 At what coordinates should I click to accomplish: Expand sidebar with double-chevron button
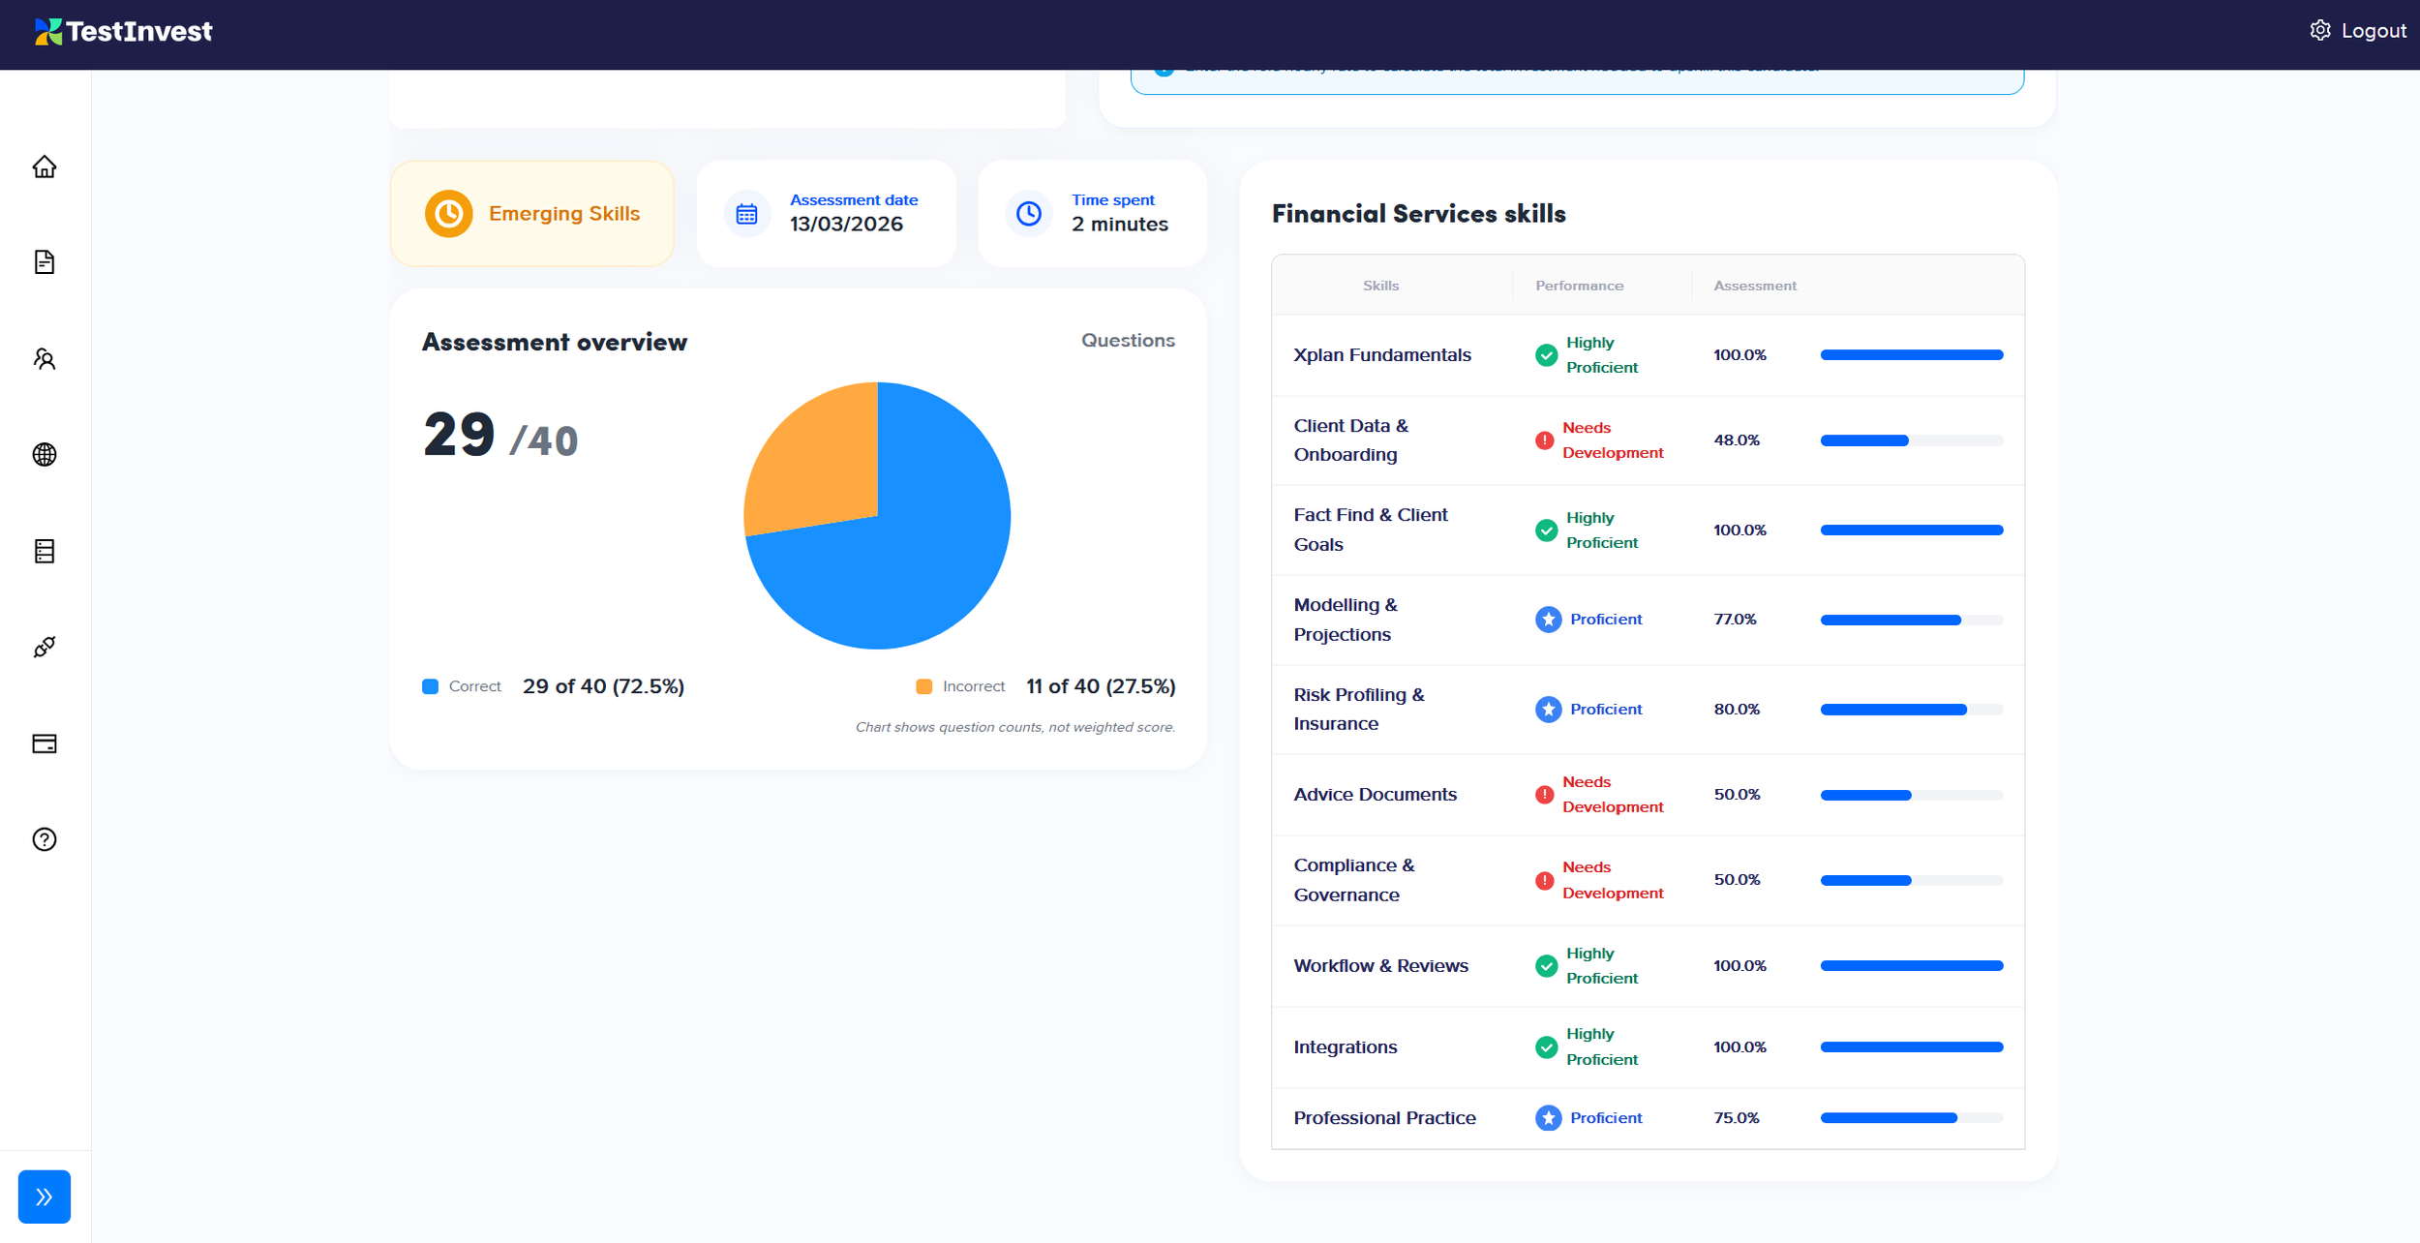(x=45, y=1197)
